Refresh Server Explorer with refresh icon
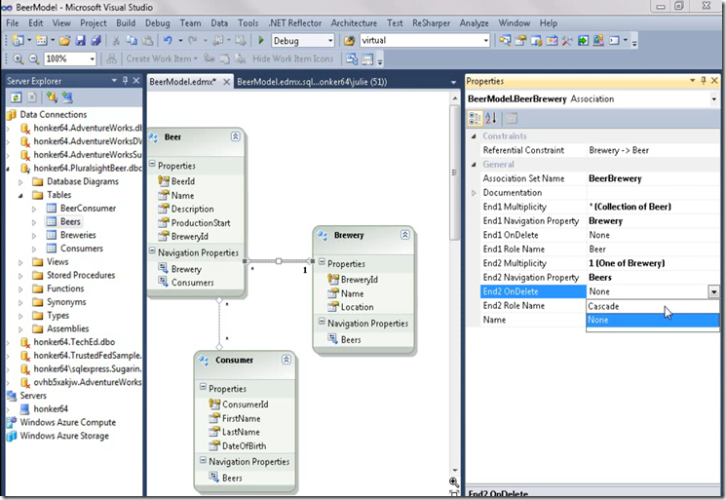 coord(17,97)
